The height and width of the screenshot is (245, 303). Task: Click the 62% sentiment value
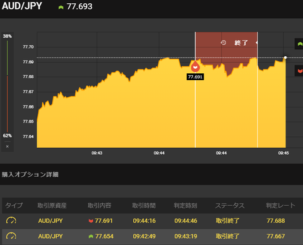click(x=7, y=136)
